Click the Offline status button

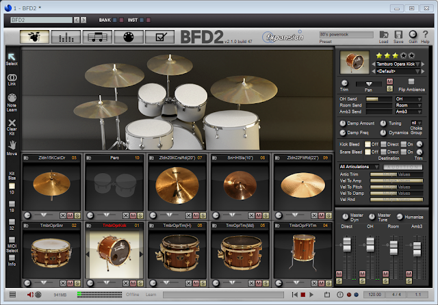click(x=132, y=294)
